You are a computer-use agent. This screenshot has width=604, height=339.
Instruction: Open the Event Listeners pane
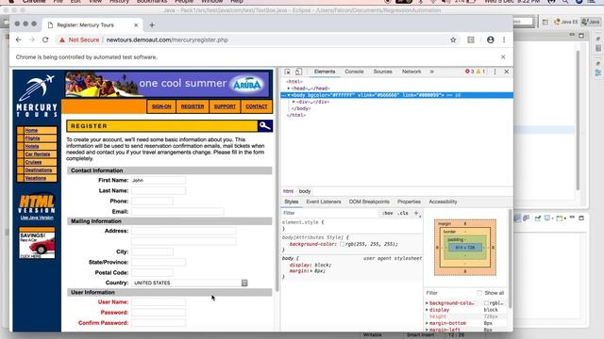pyautogui.click(x=324, y=202)
